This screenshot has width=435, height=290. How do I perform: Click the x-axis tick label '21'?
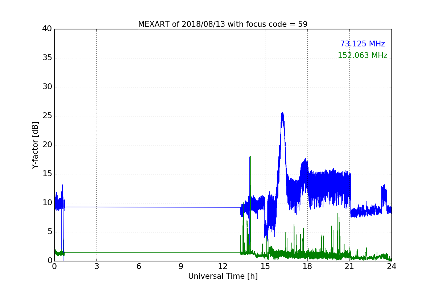(349, 266)
